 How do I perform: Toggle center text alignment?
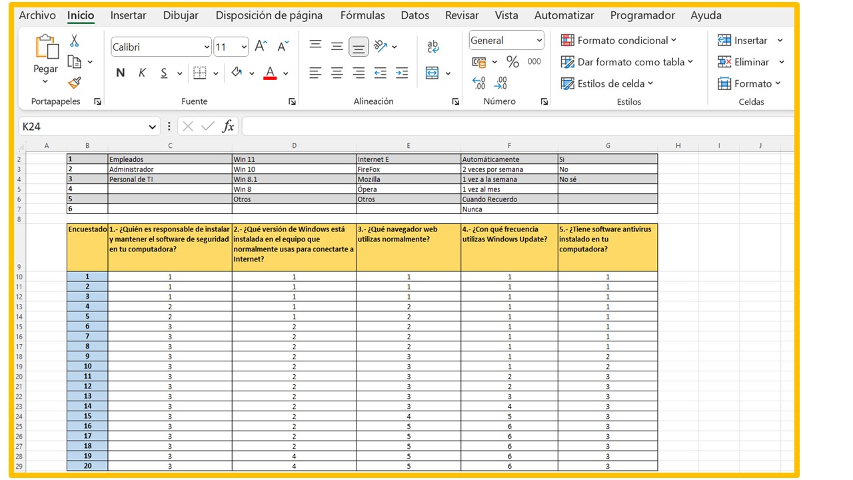(337, 73)
